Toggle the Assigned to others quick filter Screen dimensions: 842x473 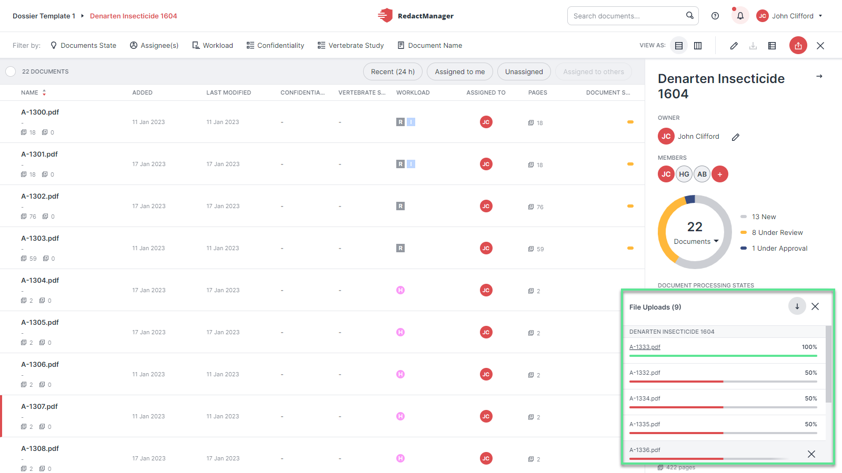(594, 71)
